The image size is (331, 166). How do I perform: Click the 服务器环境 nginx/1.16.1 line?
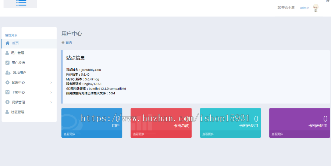tap(84, 84)
